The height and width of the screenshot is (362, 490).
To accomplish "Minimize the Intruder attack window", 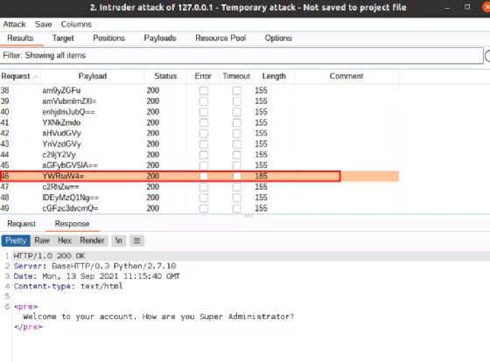I will 447,8.
